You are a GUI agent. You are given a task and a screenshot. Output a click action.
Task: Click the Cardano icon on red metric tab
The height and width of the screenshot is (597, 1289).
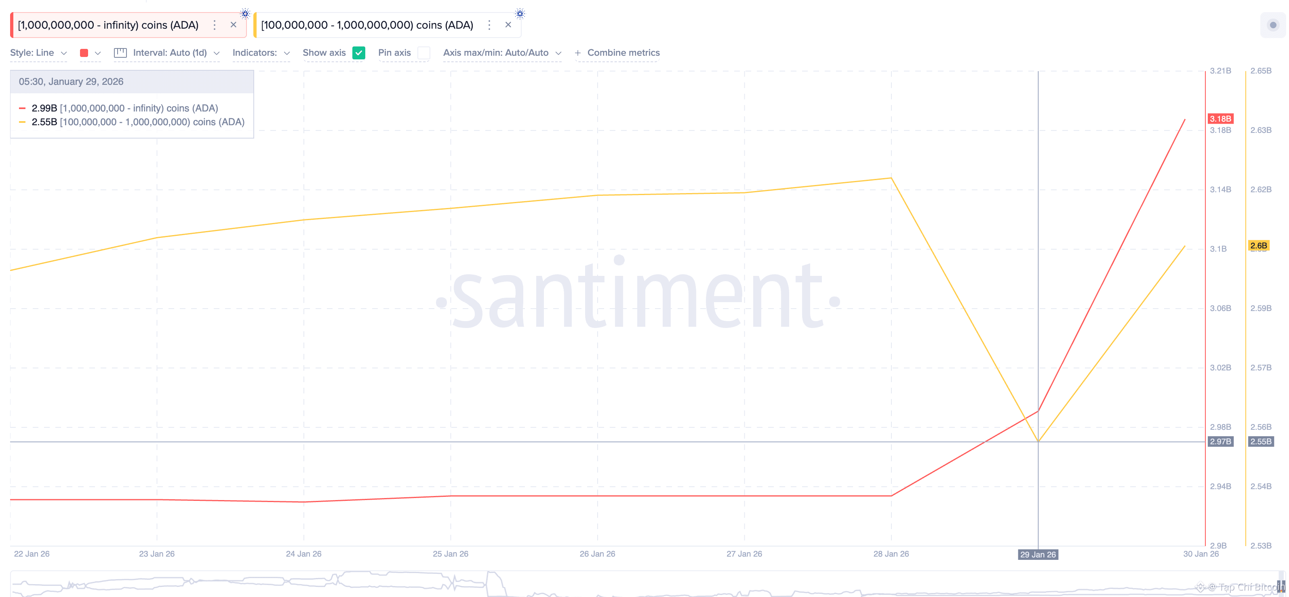(x=245, y=13)
